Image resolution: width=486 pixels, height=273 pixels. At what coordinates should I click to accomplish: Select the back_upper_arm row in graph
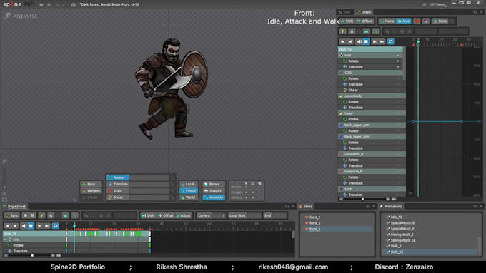point(372,125)
